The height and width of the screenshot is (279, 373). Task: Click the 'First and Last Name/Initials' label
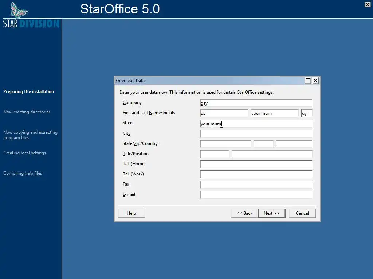[x=149, y=113]
